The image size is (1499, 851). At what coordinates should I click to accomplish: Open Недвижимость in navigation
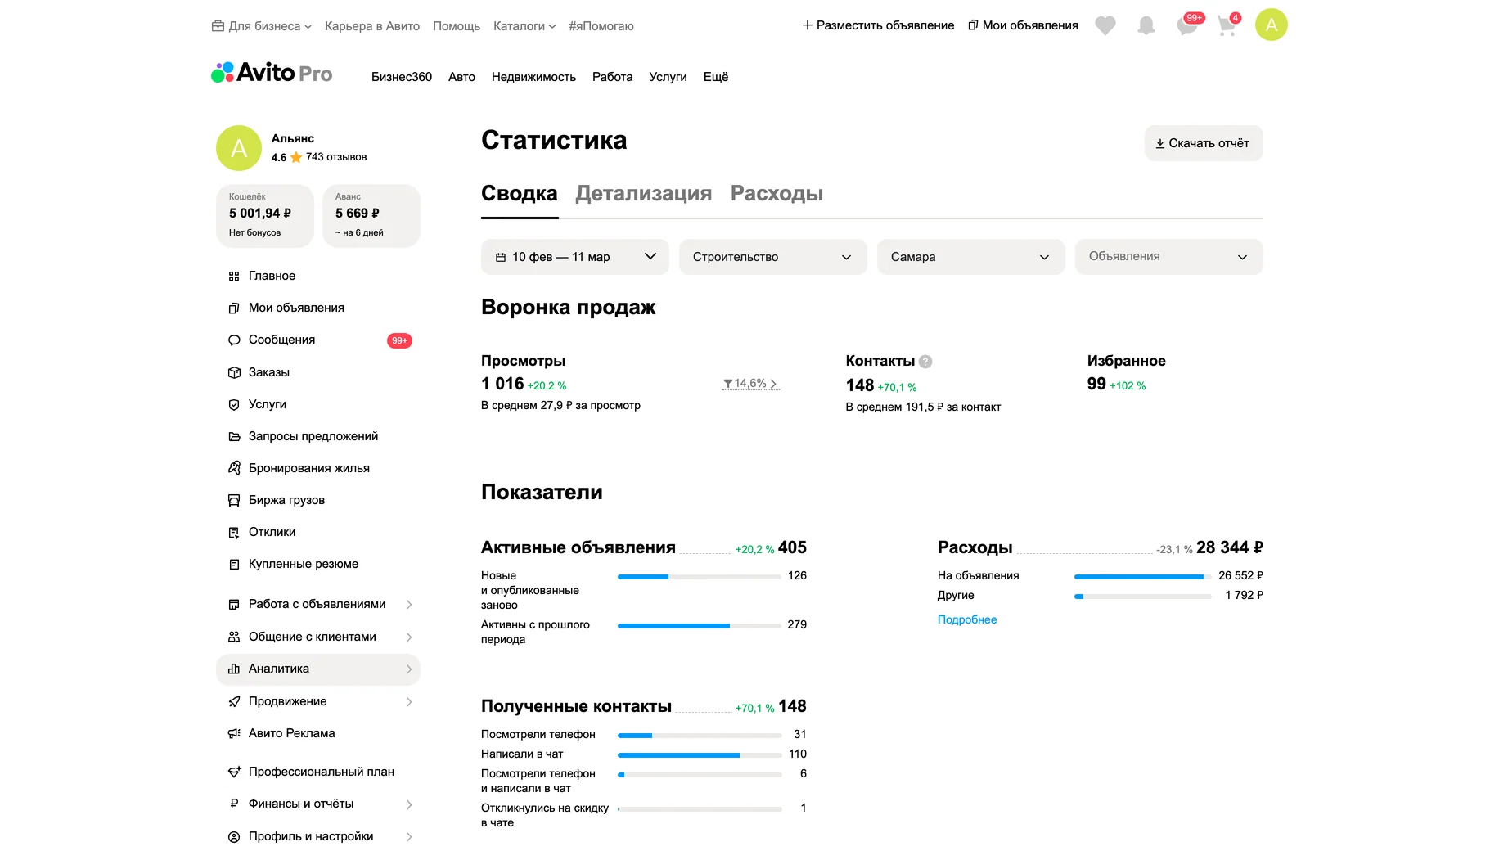pos(533,77)
